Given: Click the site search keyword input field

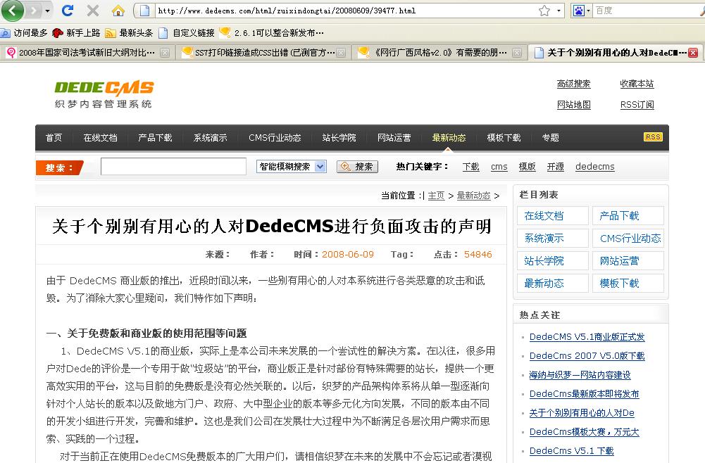Looking at the screenshot, I should pyautogui.click(x=173, y=166).
